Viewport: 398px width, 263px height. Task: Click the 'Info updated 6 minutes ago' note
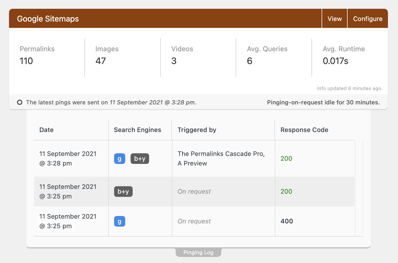350,88
